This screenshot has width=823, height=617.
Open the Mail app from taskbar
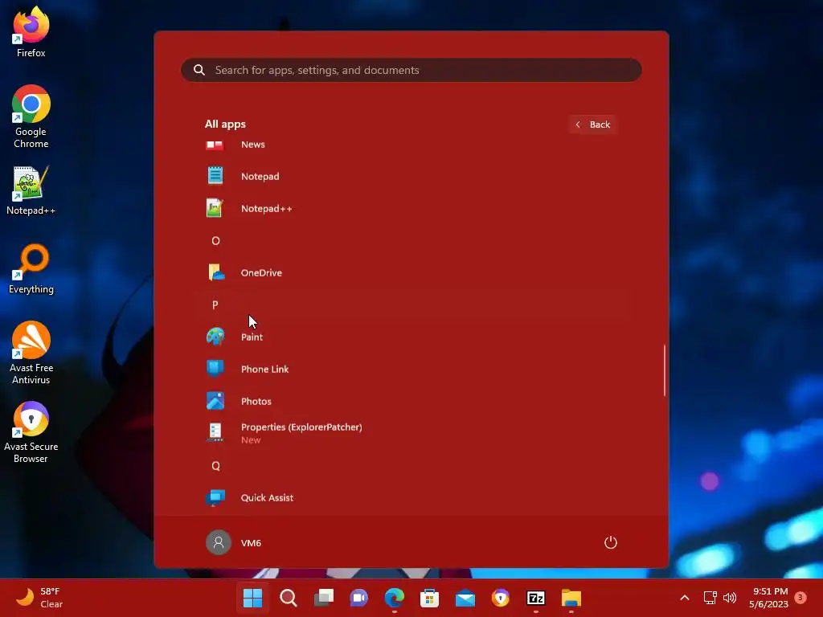click(465, 598)
